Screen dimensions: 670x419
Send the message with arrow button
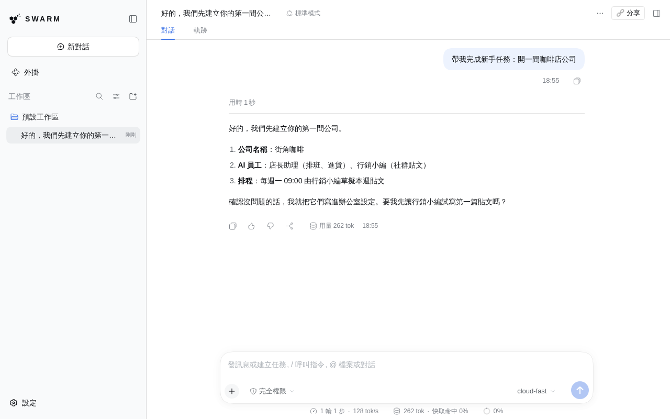[x=580, y=390]
